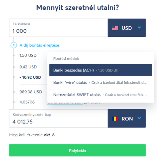
Task: Open the USD source currency dropdown
Action: pos(127,28)
